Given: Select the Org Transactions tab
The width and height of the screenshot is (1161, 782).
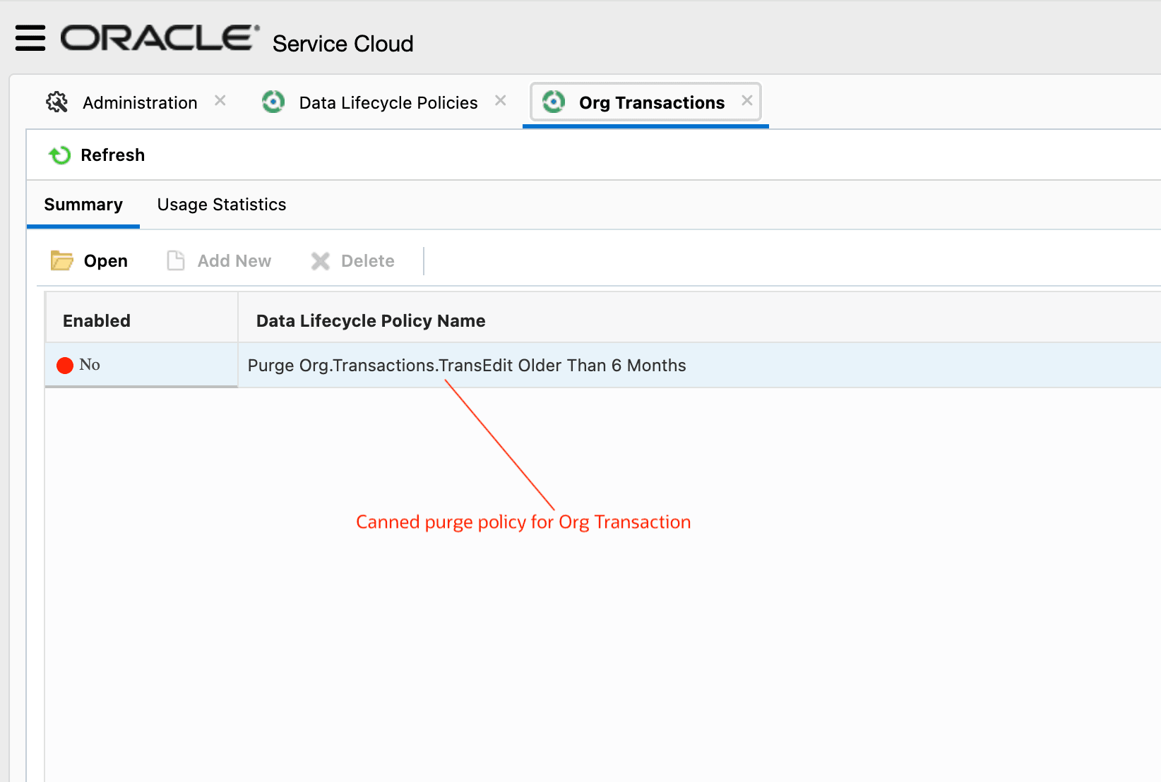Looking at the screenshot, I should click(x=652, y=103).
